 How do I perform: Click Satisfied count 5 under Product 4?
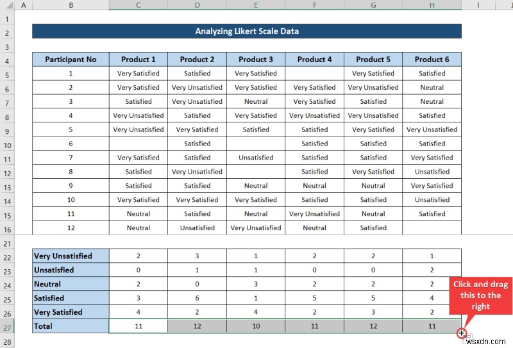pyautogui.click(x=314, y=298)
